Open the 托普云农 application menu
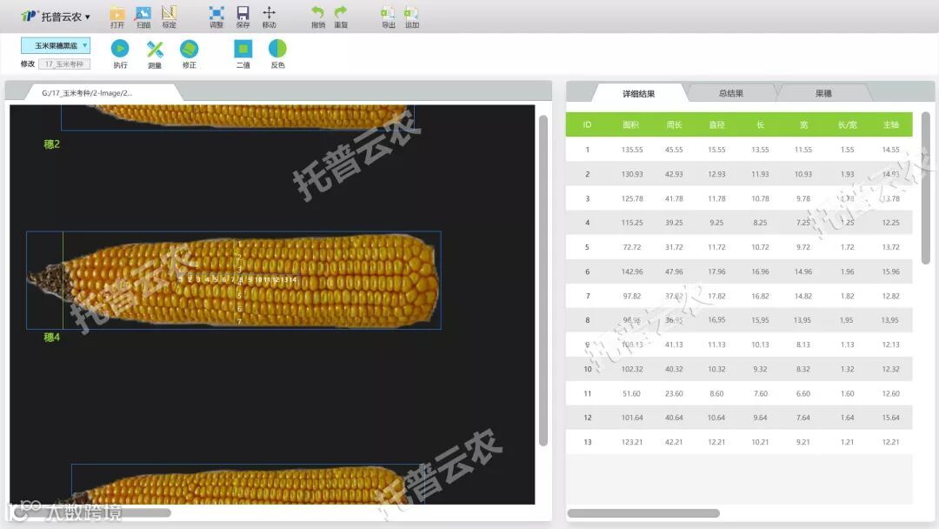939x529 pixels. point(56,17)
